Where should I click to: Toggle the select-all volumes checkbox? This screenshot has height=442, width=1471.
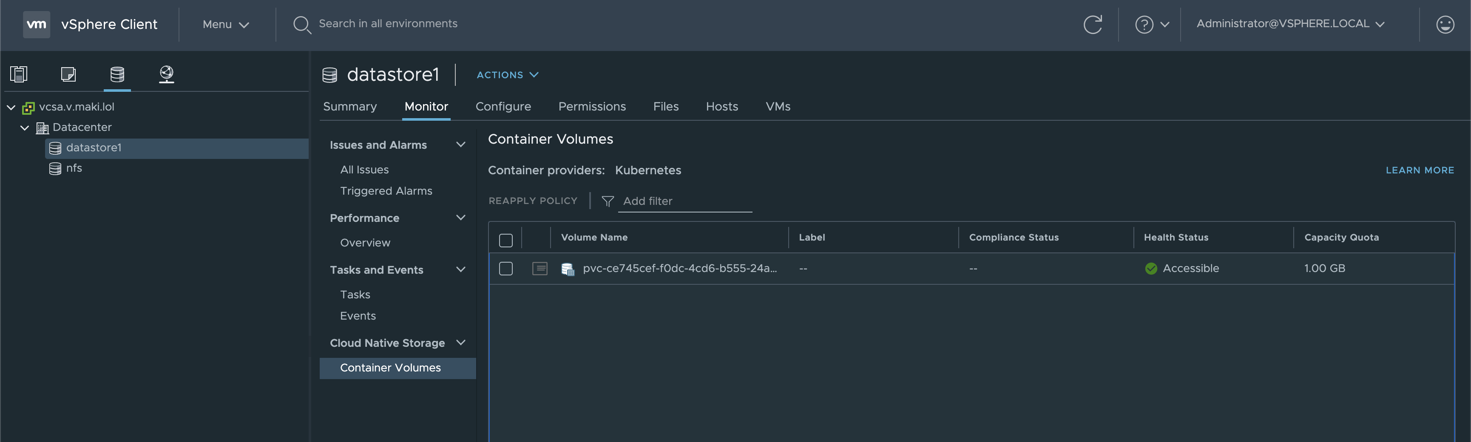[x=505, y=240]
